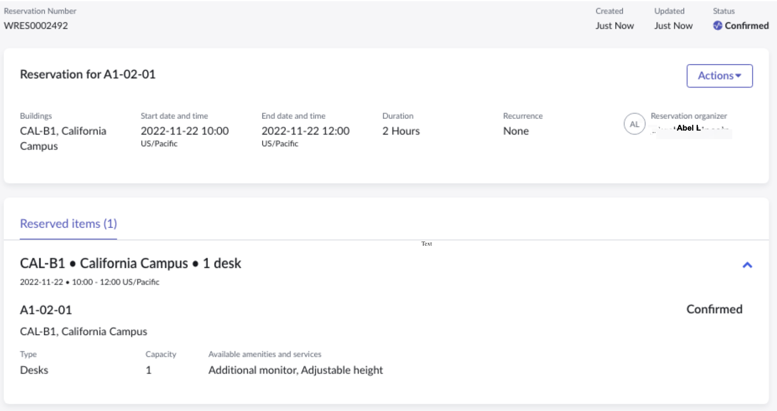Open the Actions dropdown menu
Screen dimensions: 777x411
coord(719,76)
